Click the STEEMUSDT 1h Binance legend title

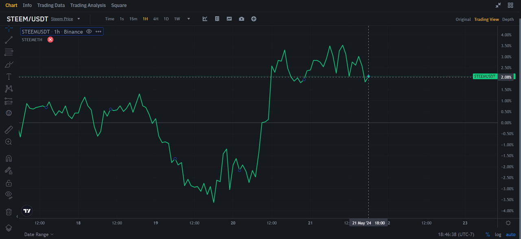(x=52, y=31)
